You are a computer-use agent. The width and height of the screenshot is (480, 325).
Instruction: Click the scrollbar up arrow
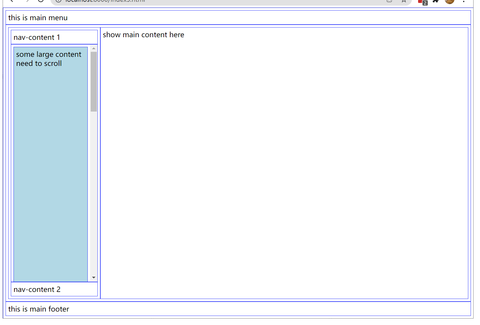(x=94, y=48)
